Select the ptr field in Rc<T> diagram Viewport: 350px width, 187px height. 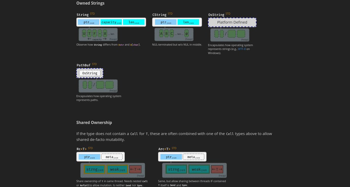[89, 157]
